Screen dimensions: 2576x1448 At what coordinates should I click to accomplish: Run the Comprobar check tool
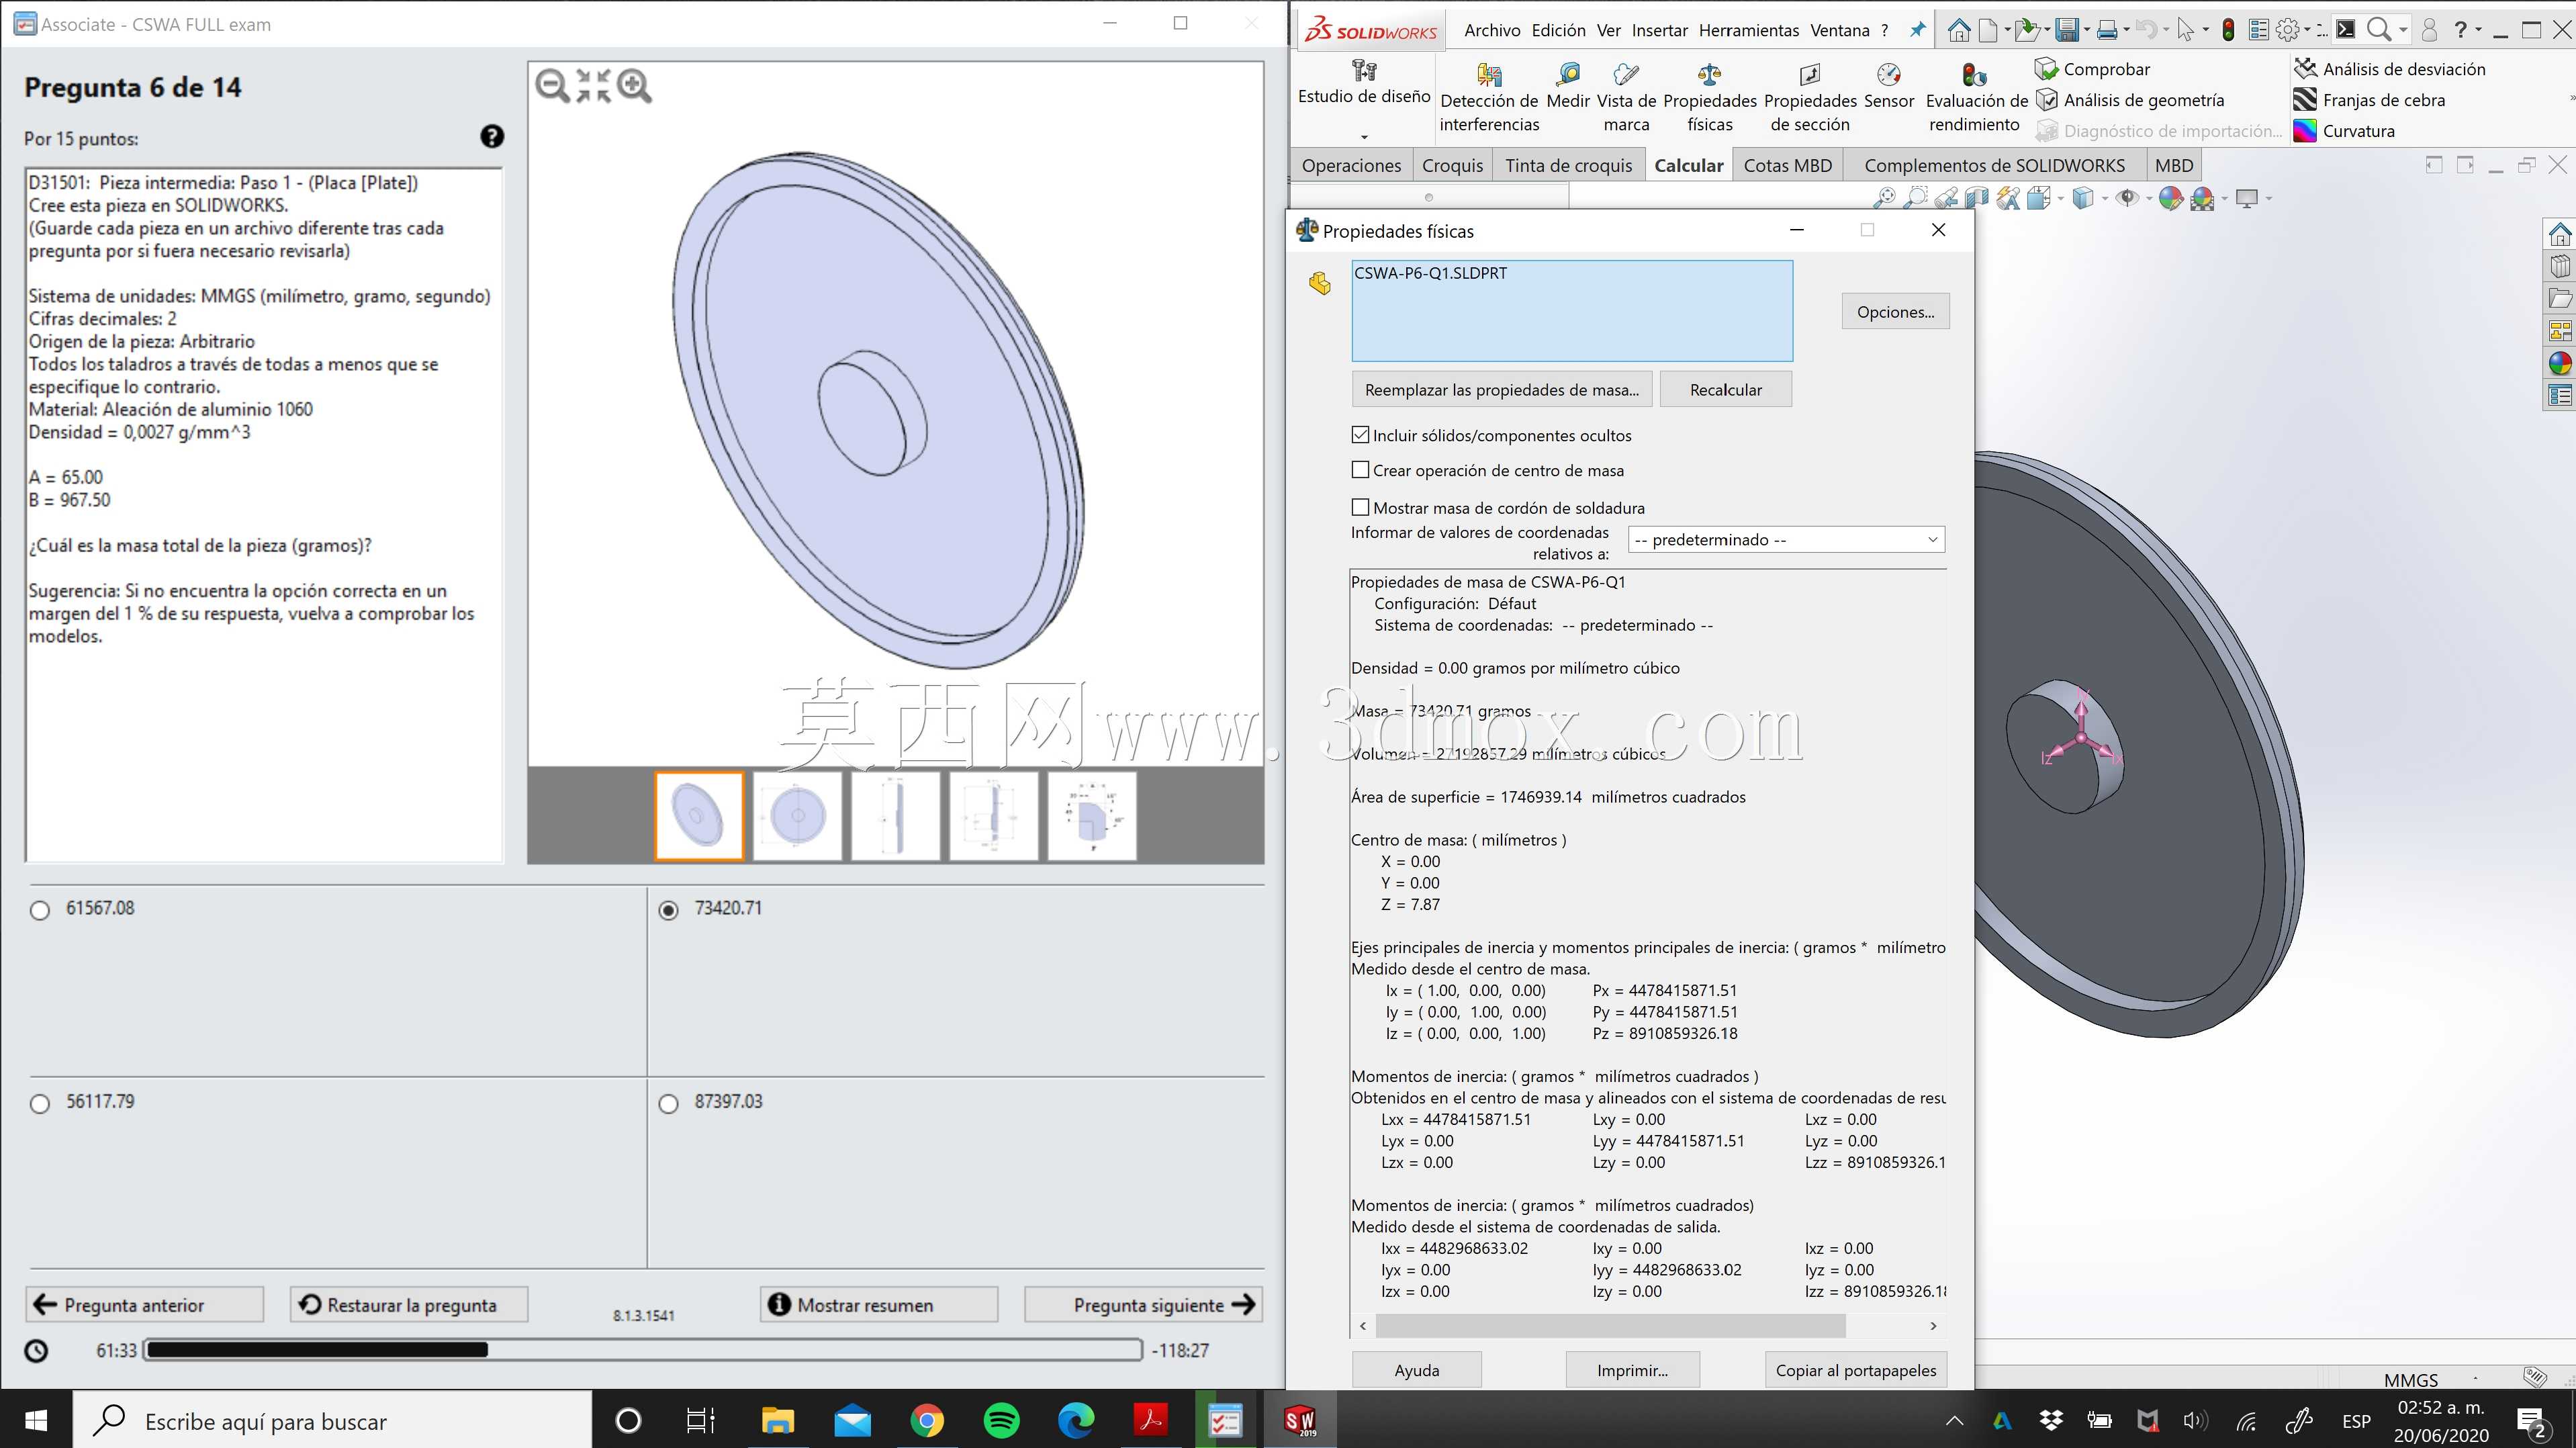coord(2093,69)
